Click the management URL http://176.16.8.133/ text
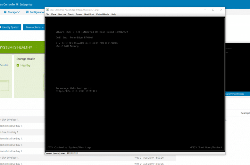Screen dimensions: 250x165 coord(70,91)
